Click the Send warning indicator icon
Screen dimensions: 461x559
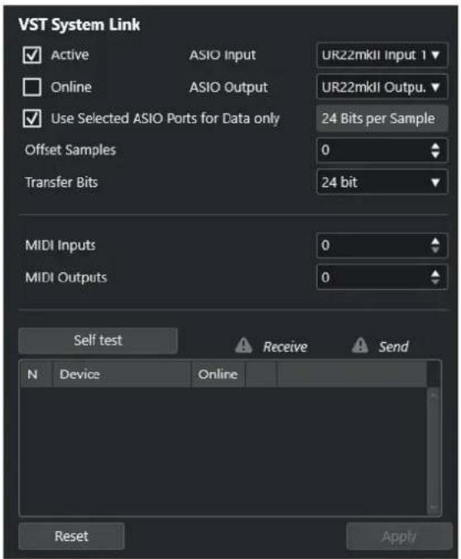click(360, 345)
